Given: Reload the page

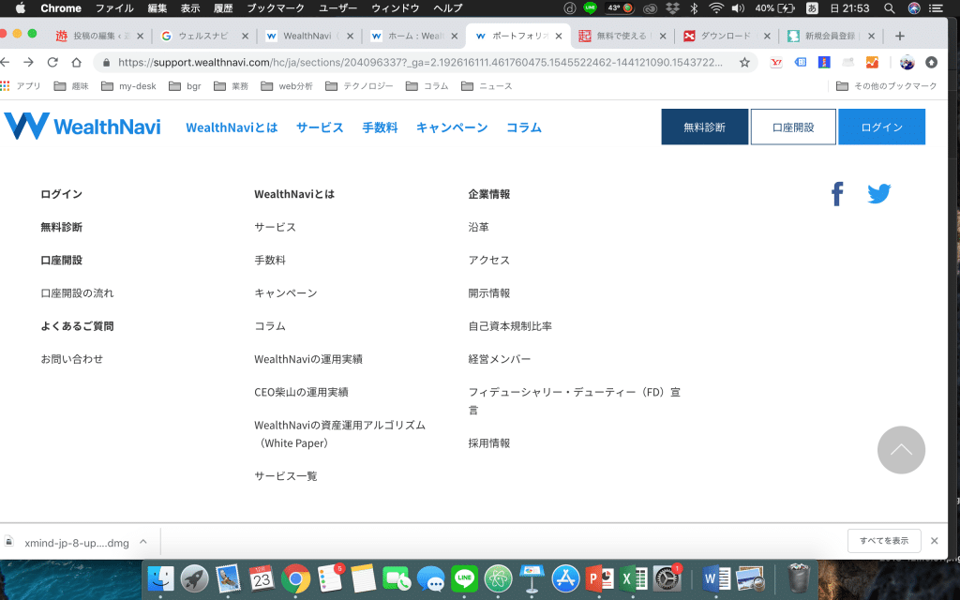Looking at the screenshot, I should click(52, 63).
